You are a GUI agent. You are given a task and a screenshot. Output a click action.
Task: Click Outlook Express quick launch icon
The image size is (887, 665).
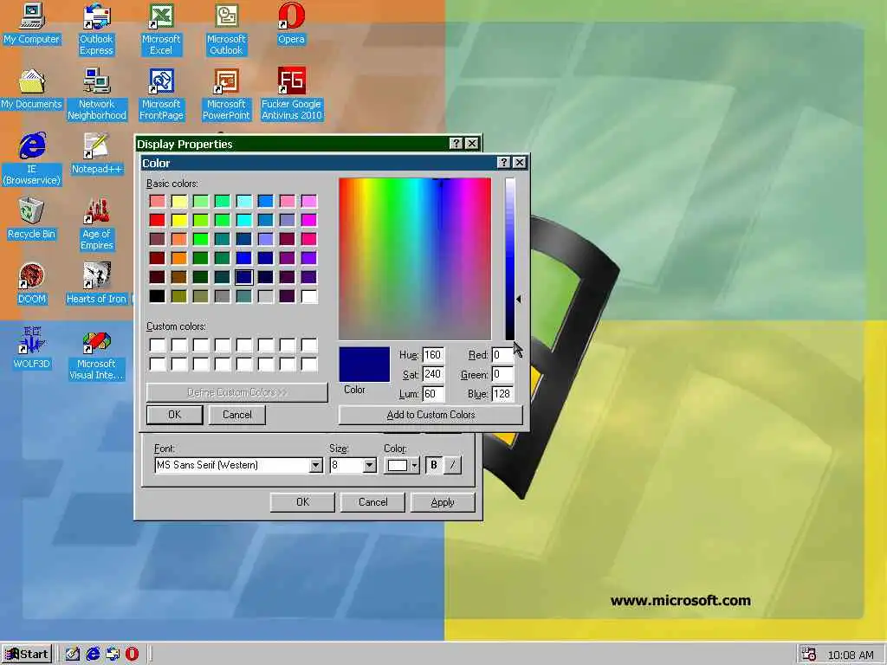pos(113,654)
